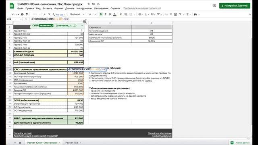Open the Файл menu
Viewport: 258px width, 145px height.
[20, 8]
